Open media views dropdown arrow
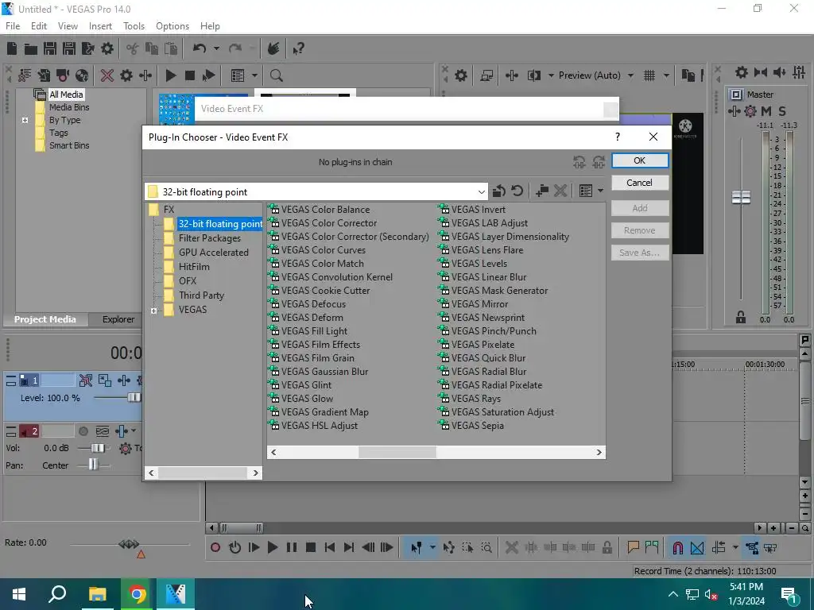The image size is (814, 610). pyautogui.click(x=254, y=75)
